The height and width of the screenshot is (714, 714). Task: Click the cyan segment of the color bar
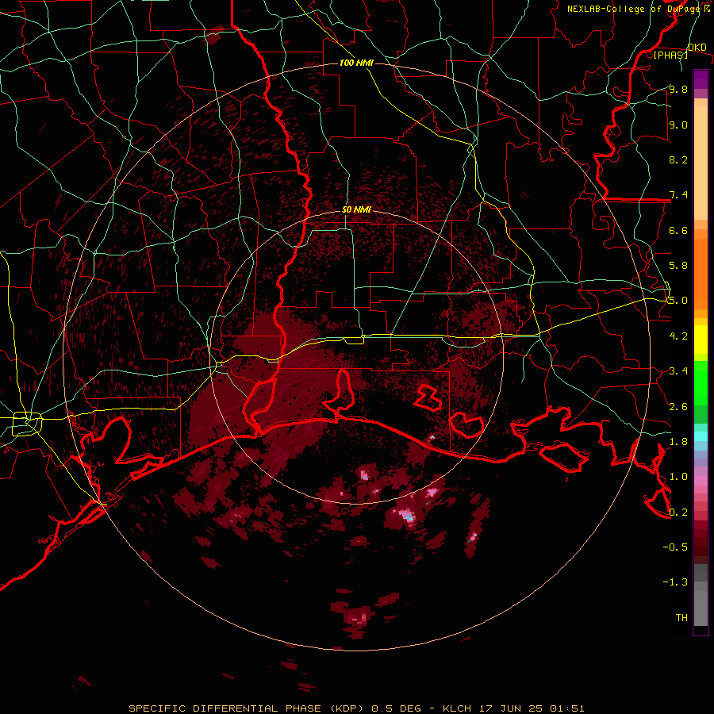tap(701, 436)
